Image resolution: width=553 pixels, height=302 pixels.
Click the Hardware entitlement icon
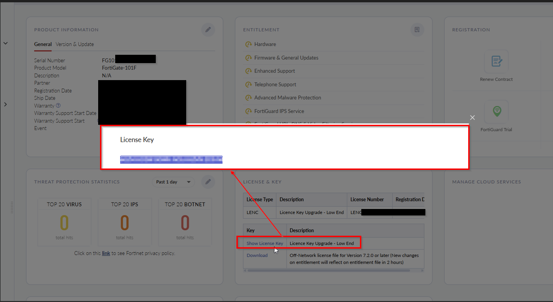[x=248, y=45]
